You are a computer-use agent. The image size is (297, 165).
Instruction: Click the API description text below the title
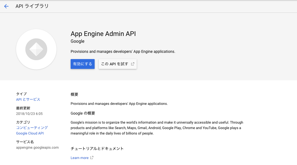coord(123,51)
